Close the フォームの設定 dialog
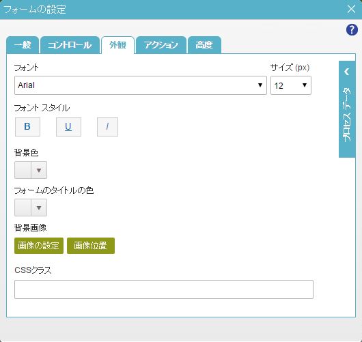Screen dimensions: 362x342 pos(351,10)
